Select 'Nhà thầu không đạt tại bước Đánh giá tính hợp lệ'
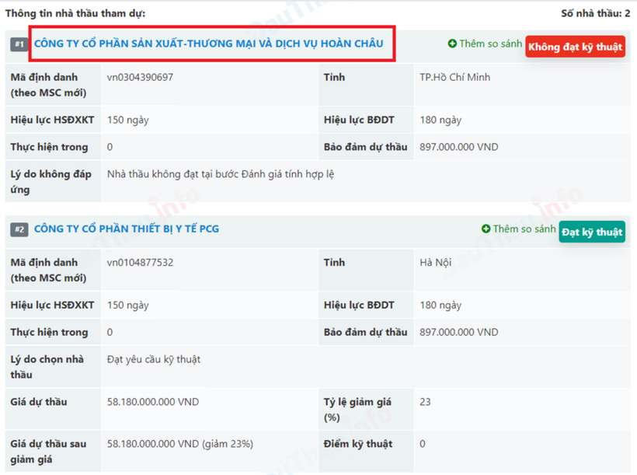Viewport: 637px width, 475px height. tap(221, 174)
